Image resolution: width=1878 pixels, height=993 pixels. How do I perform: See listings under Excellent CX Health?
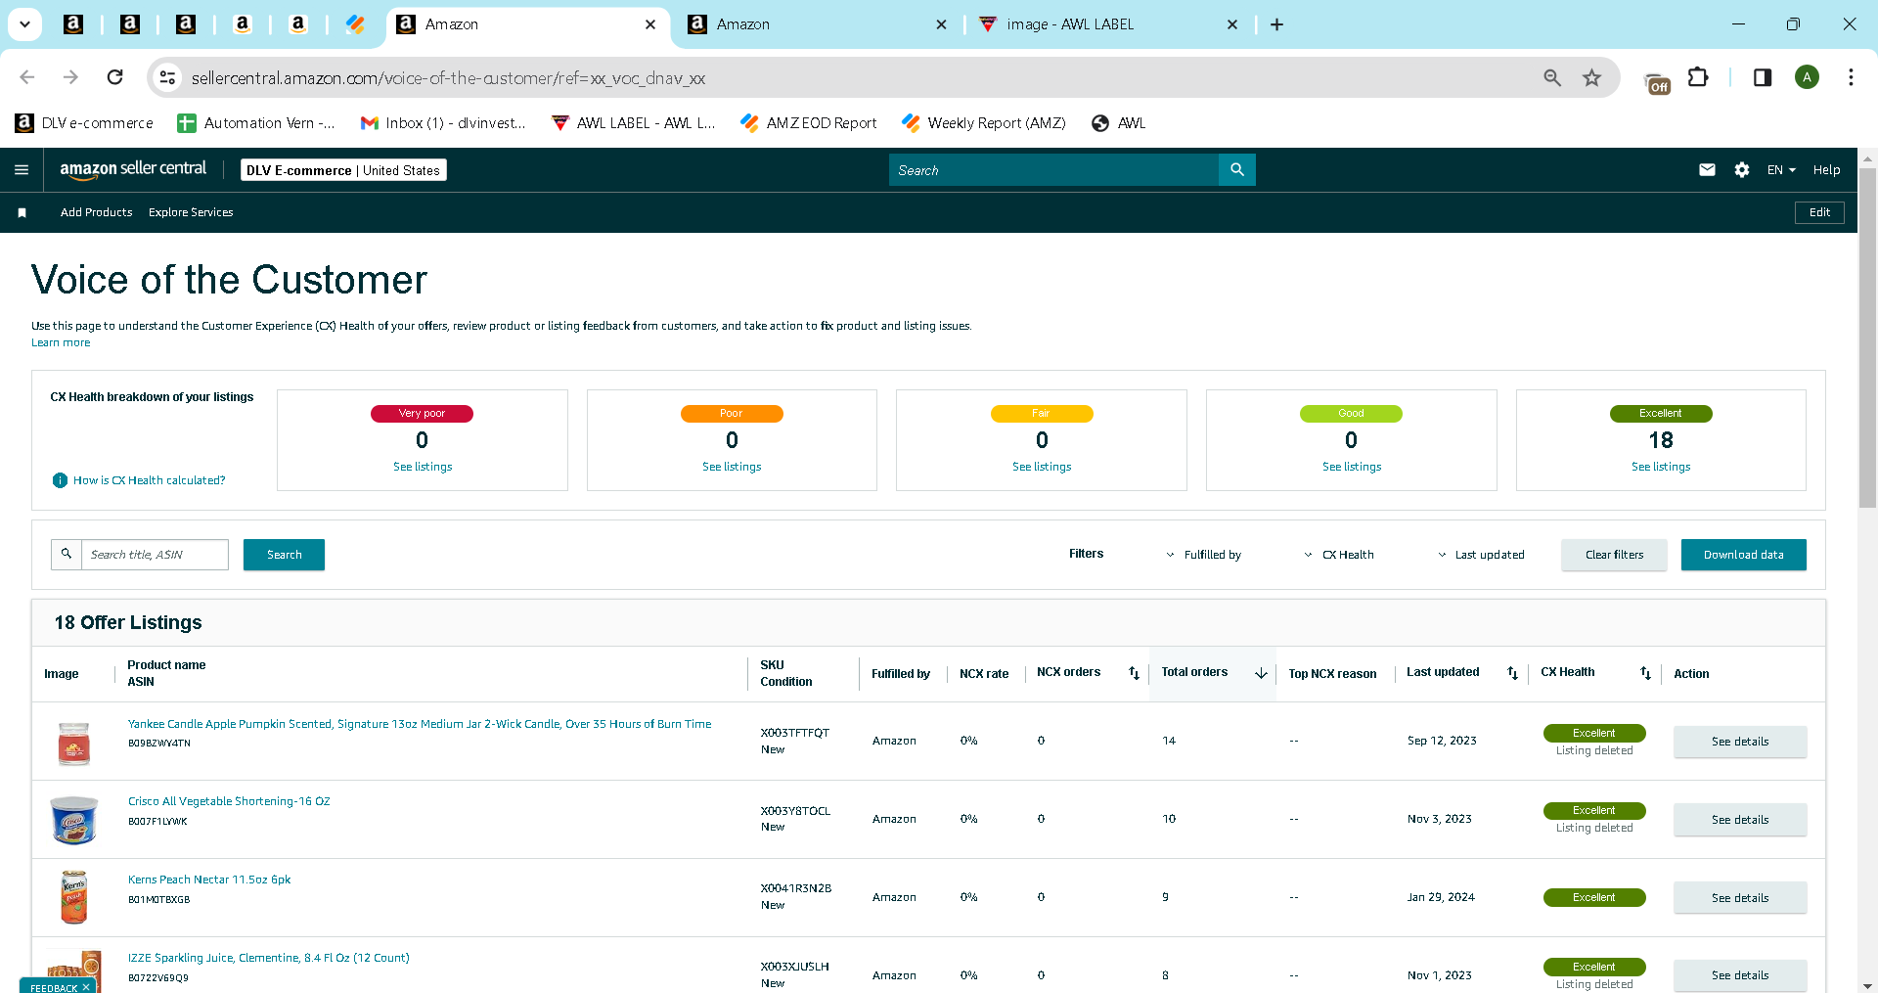coord(1661,467)
